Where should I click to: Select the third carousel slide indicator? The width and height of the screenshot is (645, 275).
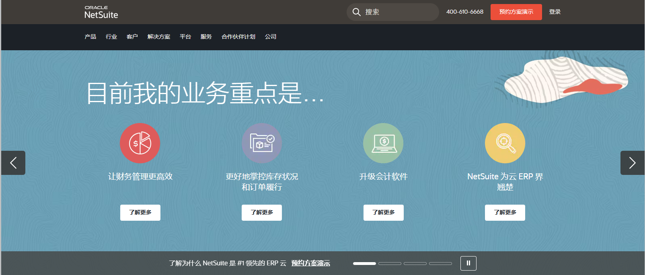coord(415,263)
